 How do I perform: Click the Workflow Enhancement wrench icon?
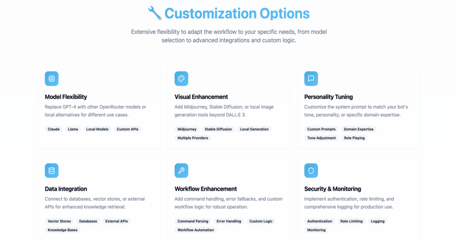point(181,170)
